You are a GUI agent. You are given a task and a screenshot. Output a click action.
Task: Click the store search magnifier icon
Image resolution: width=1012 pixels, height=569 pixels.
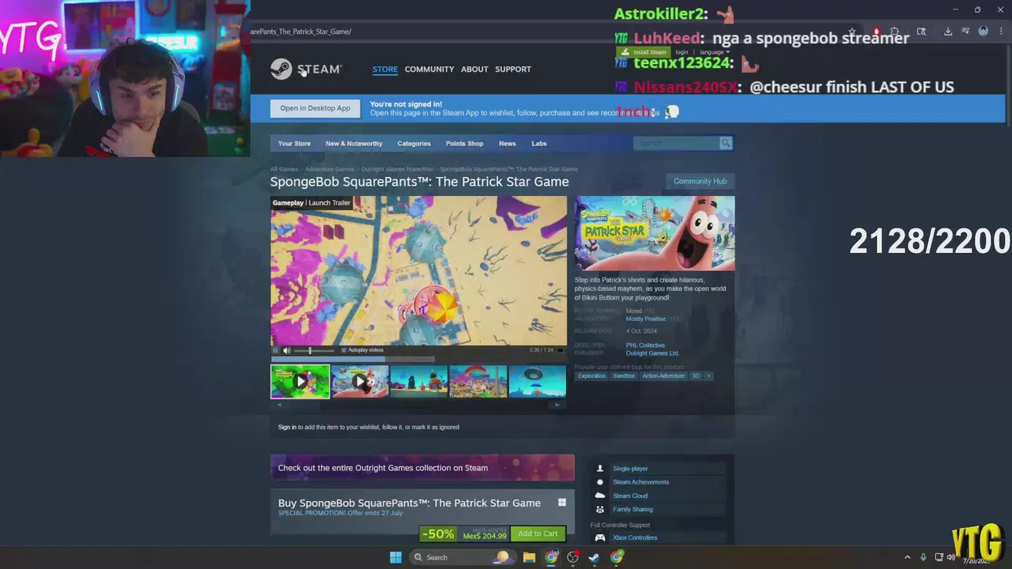(725, 143)
